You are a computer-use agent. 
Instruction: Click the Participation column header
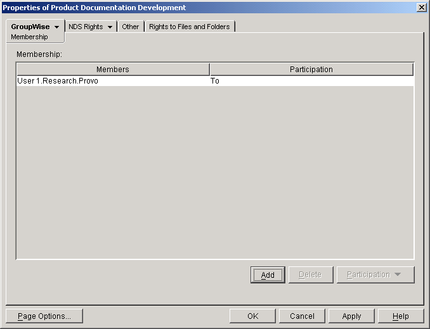coord(311,70)
